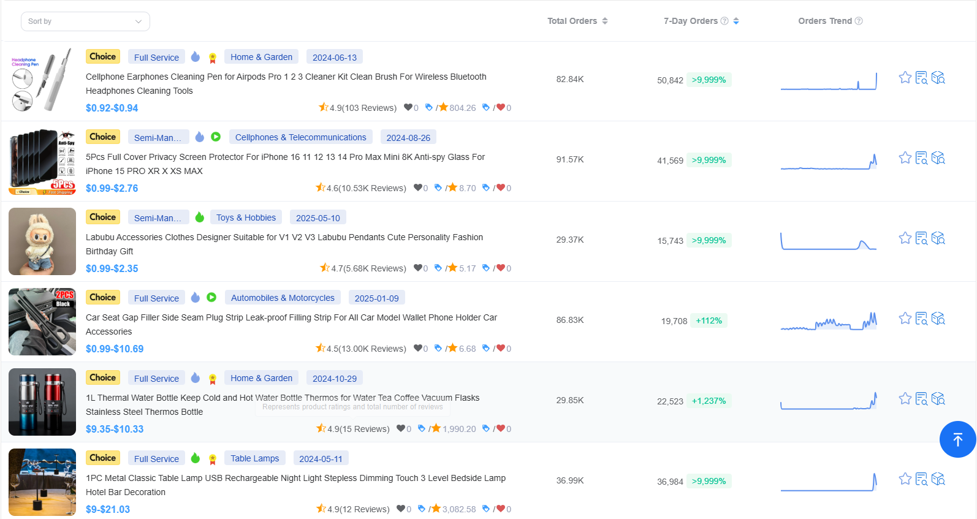977x519 pixels.
Task: Click the green flame icon on Table Lamp row
Action: click(x=196, y=458)
